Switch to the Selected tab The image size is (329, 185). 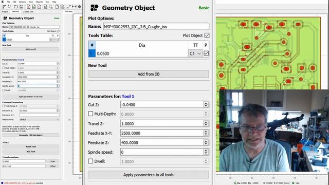(15, 11)
